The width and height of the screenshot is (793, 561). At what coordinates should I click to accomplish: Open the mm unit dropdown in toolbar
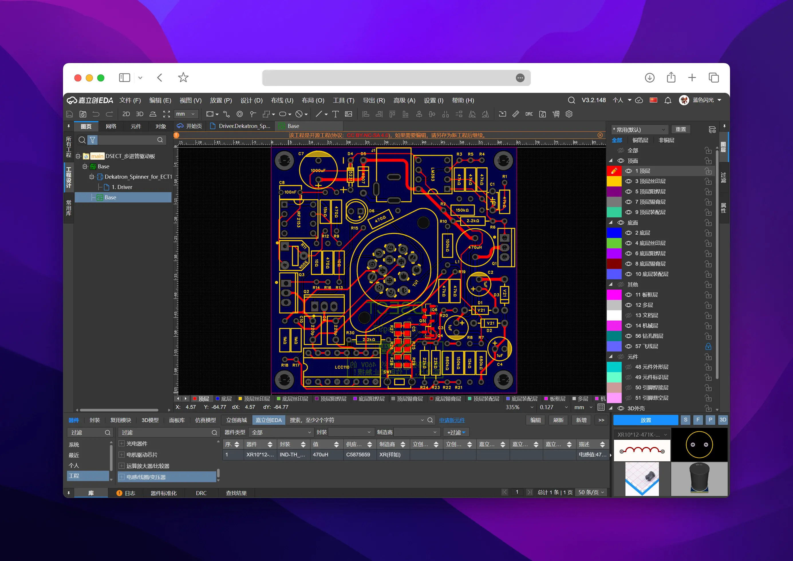coord(186,114)
